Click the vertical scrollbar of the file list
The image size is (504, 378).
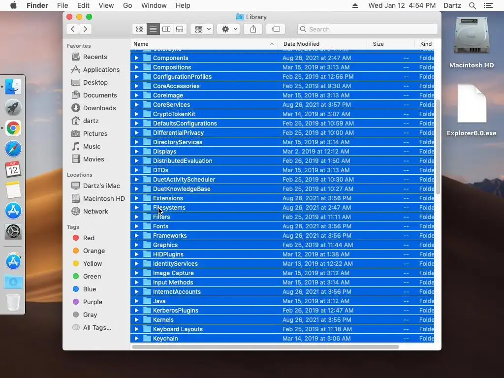[x=438, y=147]
